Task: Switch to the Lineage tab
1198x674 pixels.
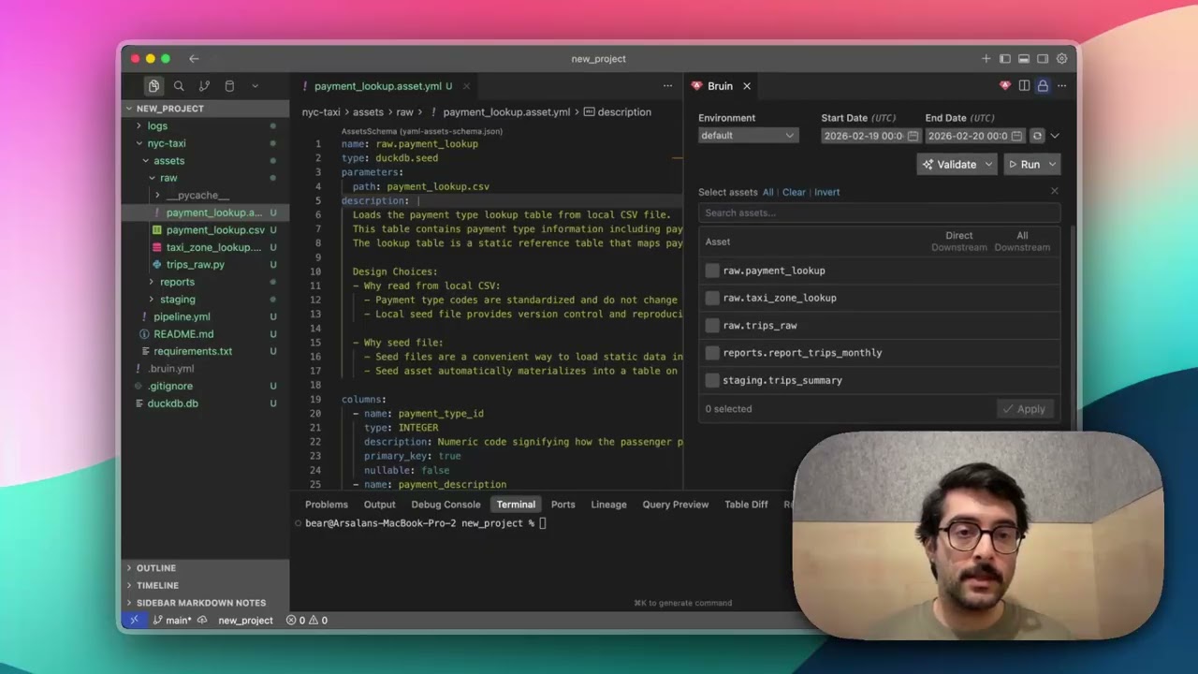Action: (x=608, y=505)
